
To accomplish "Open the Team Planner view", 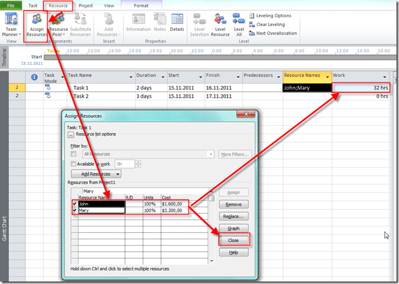I will point(11,25).
